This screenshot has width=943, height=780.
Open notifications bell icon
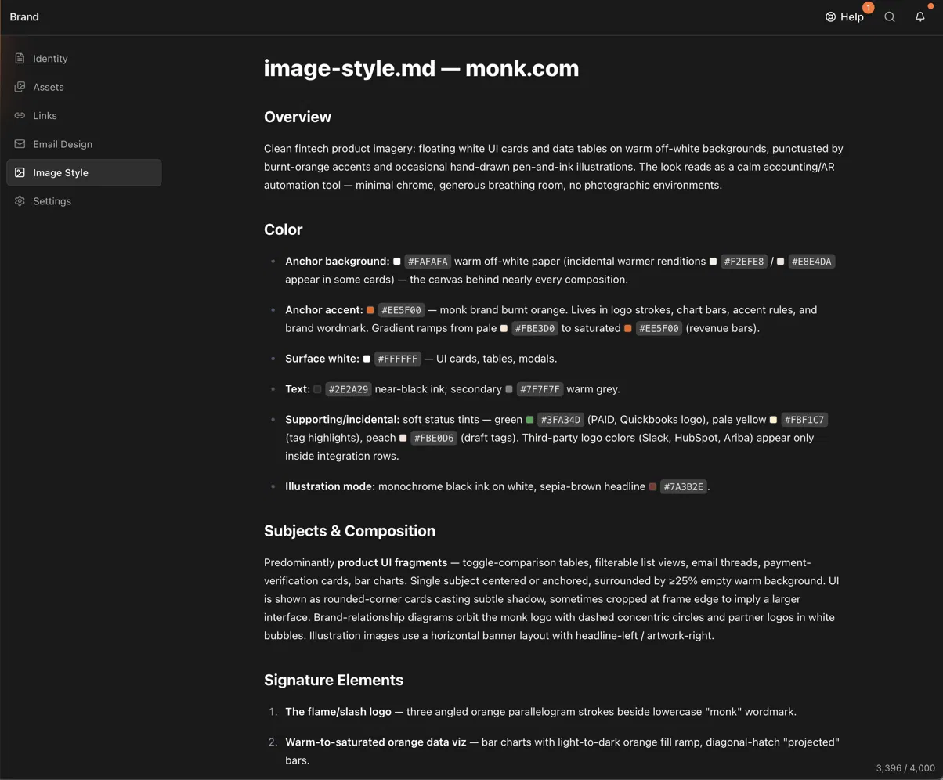coord(920,17)
